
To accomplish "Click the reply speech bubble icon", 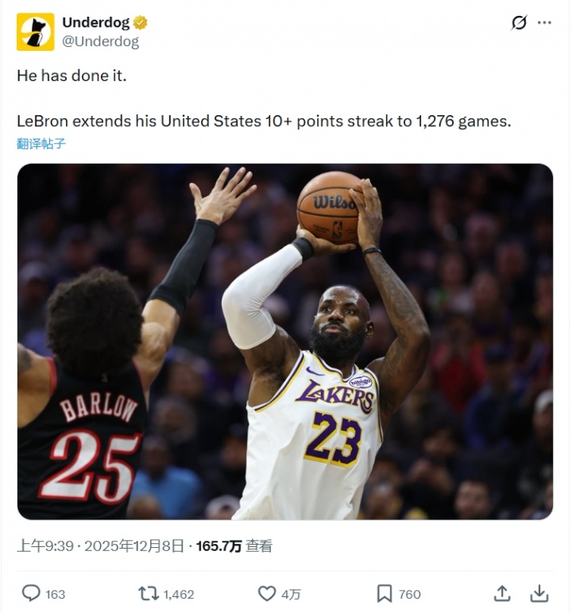I will tap(31, 593).
